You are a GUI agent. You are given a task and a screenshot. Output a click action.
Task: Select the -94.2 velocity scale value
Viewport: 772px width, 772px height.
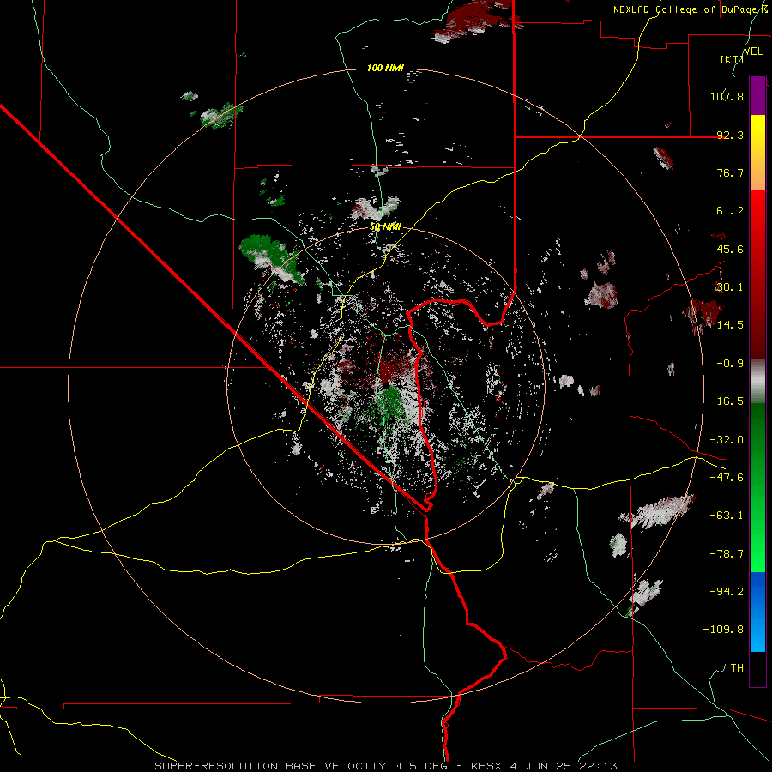[x=727, y=591]
